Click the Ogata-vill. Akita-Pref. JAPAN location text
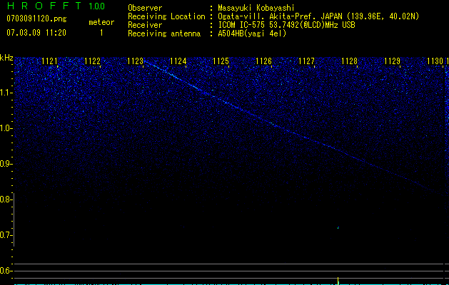Screen dimensions: 449x285 coord(318,16)
